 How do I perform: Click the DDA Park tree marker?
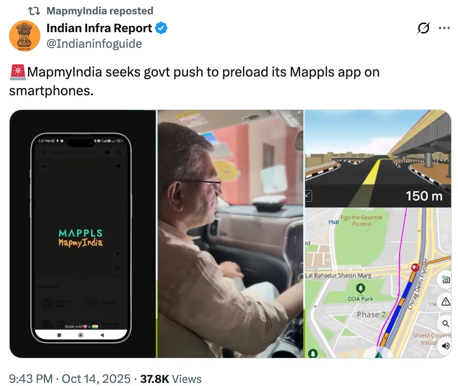coord(360,288)
